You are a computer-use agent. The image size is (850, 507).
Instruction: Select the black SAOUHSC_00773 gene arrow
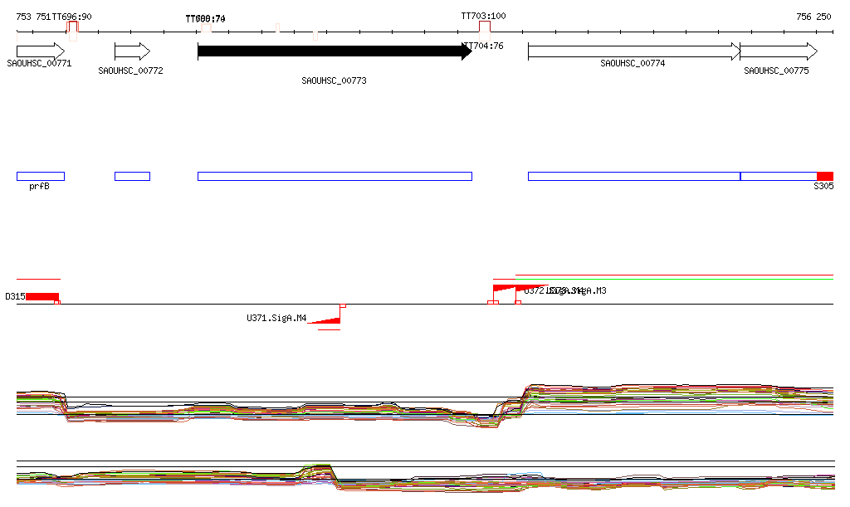coord(335,51)
